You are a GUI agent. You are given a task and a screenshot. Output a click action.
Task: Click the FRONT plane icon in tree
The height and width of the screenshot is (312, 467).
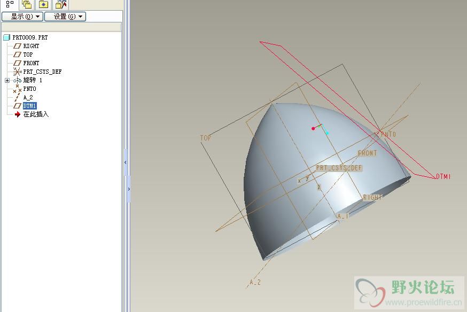pyautogui.click(x=17, y=63)
